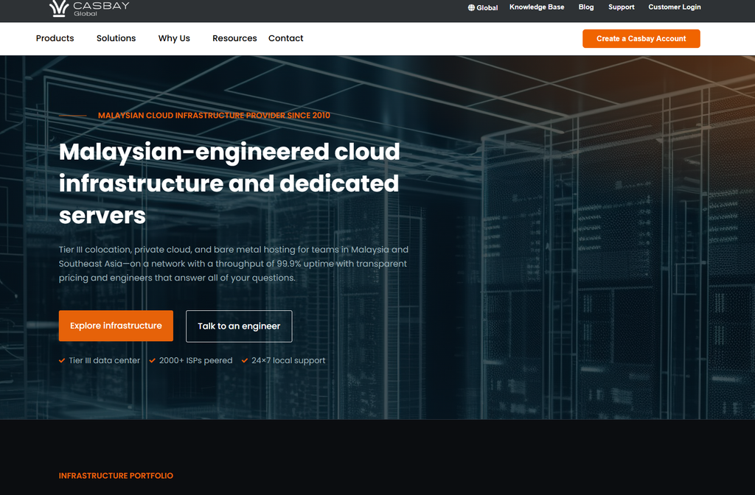Open the Knowledge Base link
755x495 pixels.
(x=537, y=7)
